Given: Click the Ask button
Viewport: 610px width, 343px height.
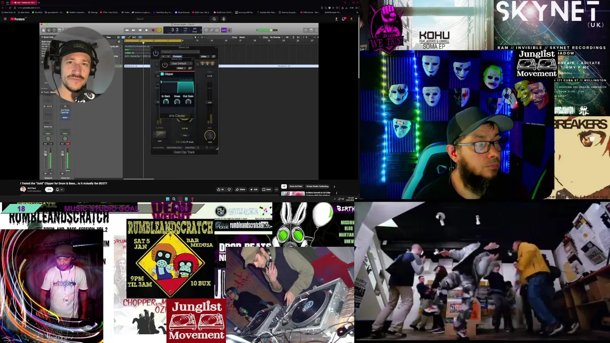Looking at the screenshot, I should coord(254,190).
